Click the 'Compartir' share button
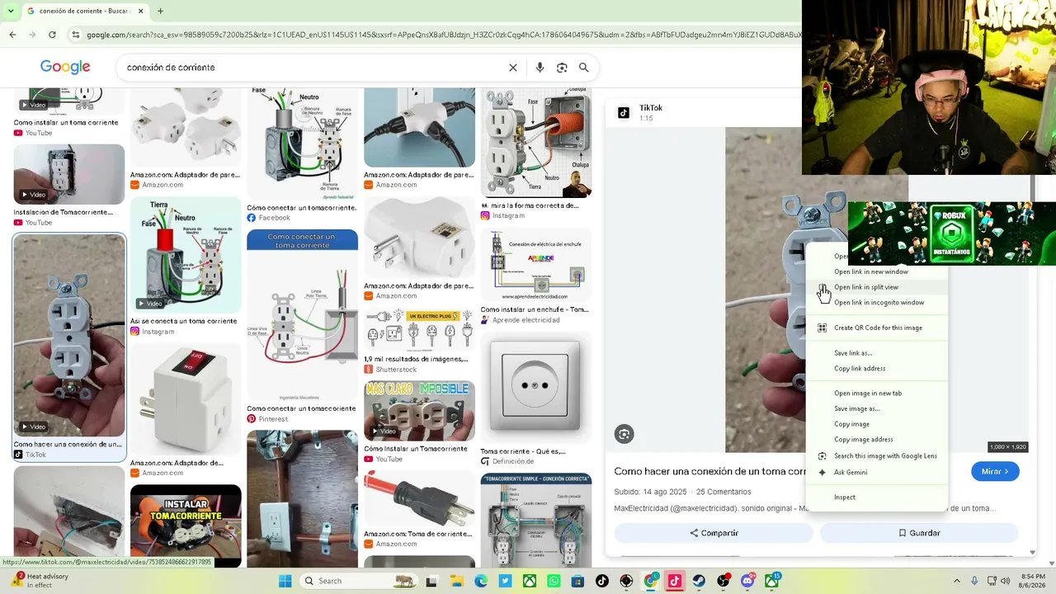This screenshot has height=594, width=1056. (x=714, y=533)
